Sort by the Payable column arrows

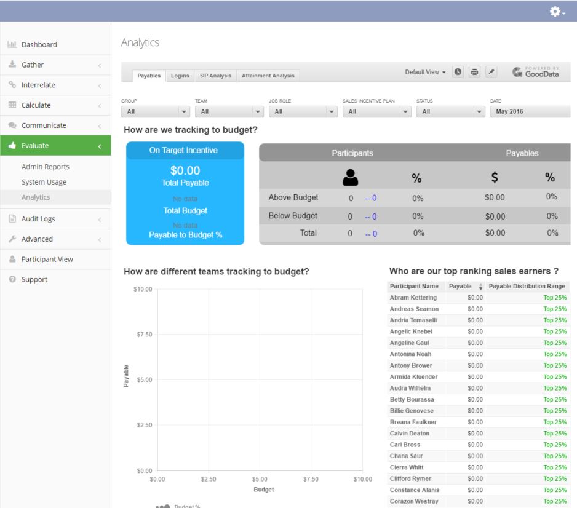tap(480, 287)
